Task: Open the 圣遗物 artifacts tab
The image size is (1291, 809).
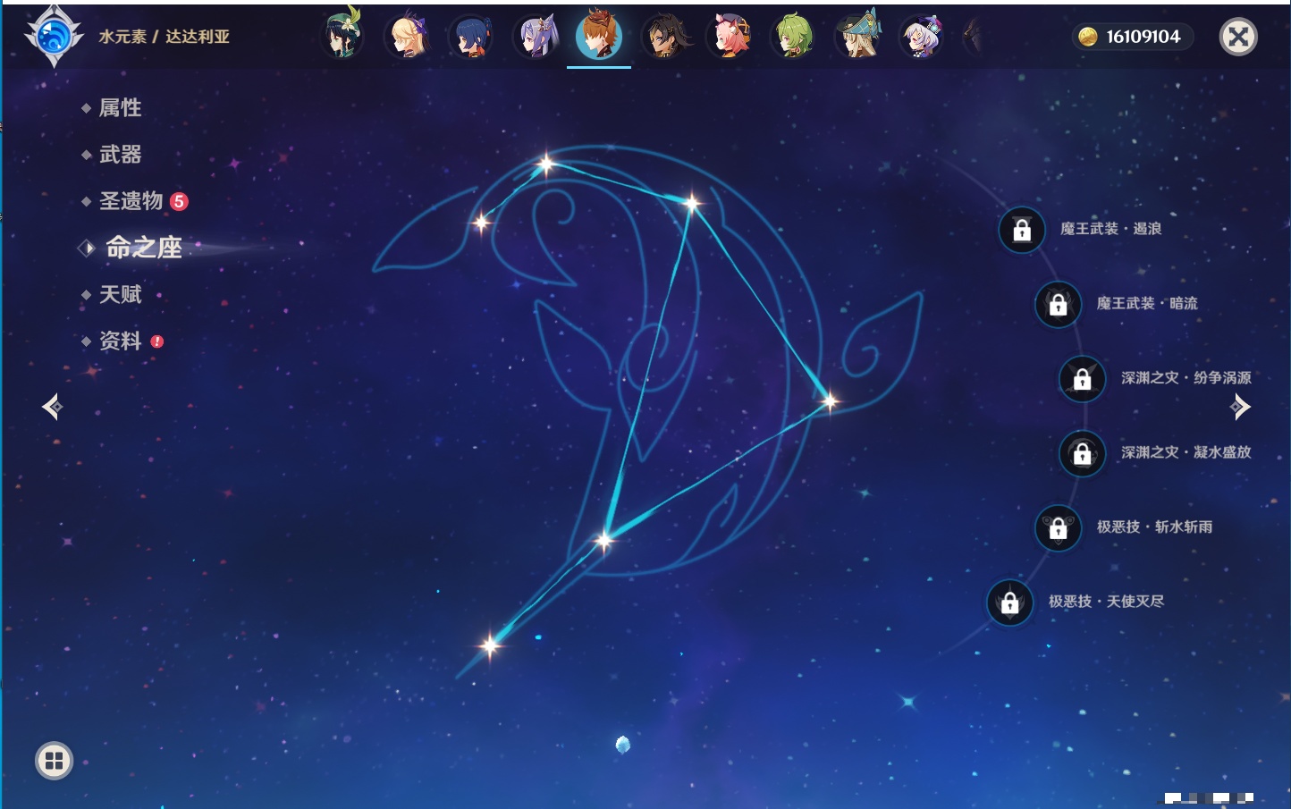Action: 131,201
